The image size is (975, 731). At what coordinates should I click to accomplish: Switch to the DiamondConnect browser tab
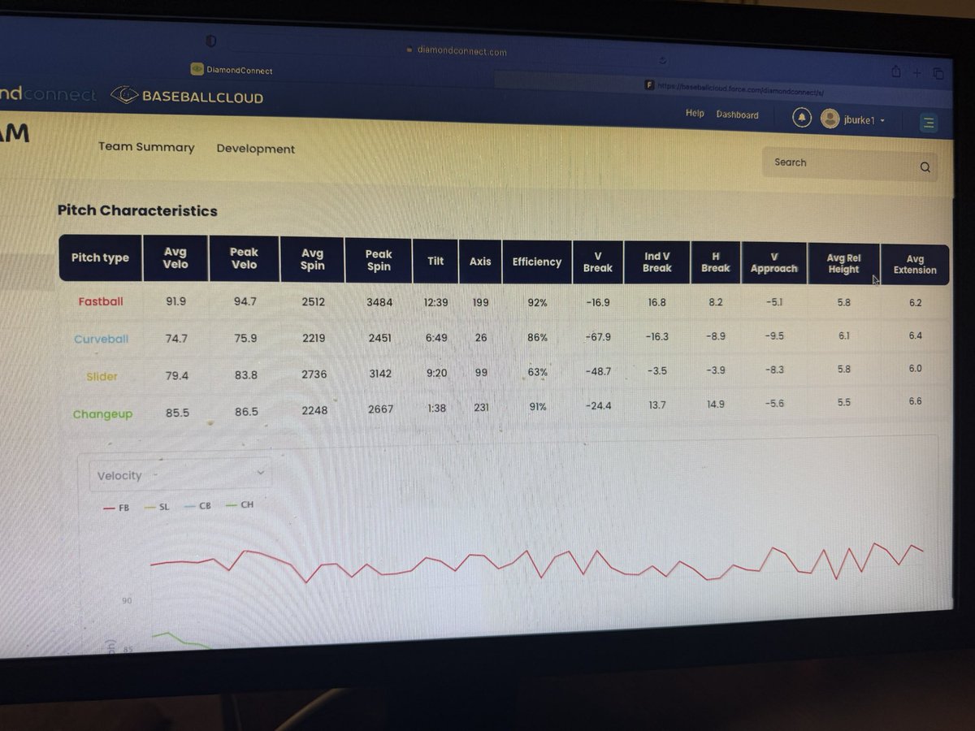[232, 70]
